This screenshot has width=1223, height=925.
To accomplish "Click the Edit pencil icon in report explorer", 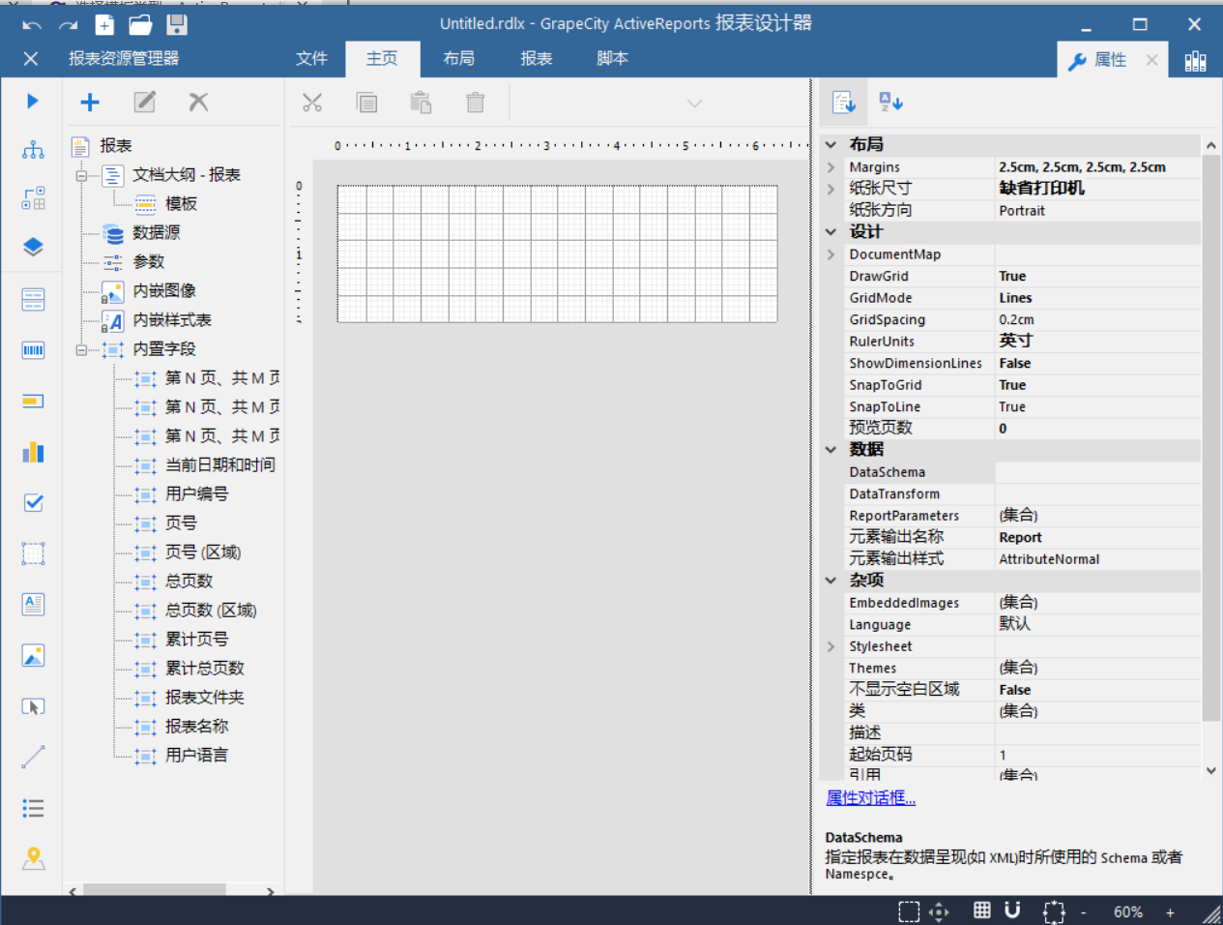I will [x=145, y=102].
